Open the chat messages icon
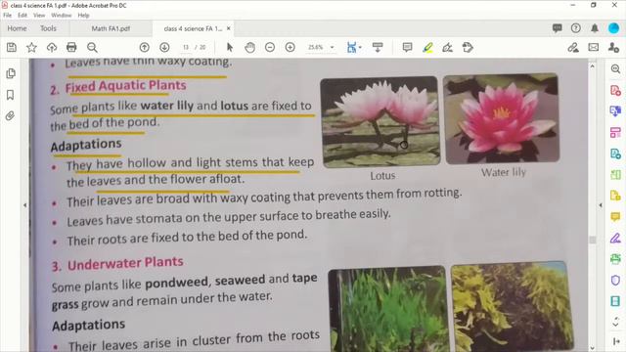Image resolution: width=626 pixels, height=352 pixels. 557,28
